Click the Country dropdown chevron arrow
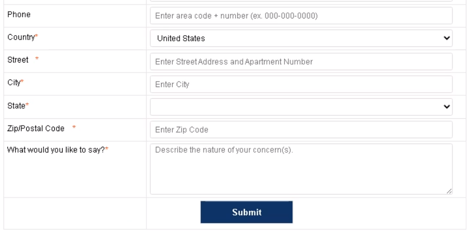The image size is (468, 231). pos(446,38)
